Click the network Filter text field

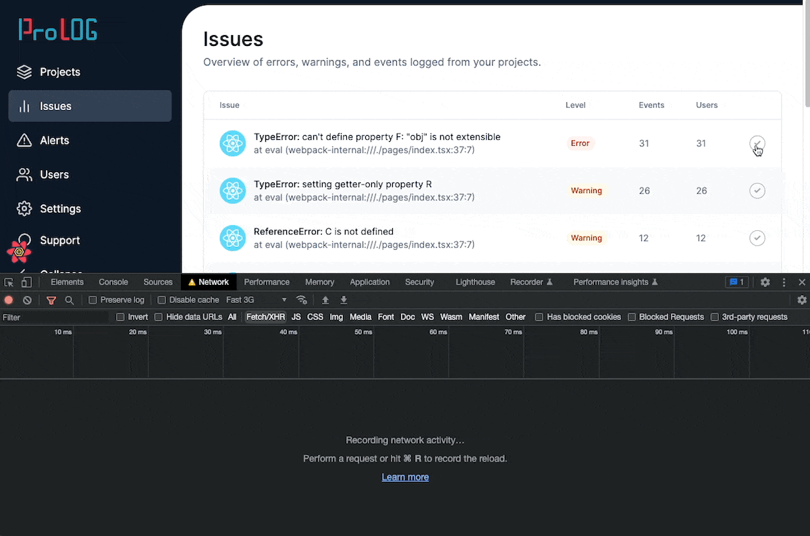54,317
